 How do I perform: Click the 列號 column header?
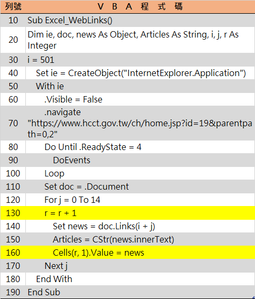click(x=13, y=7)
